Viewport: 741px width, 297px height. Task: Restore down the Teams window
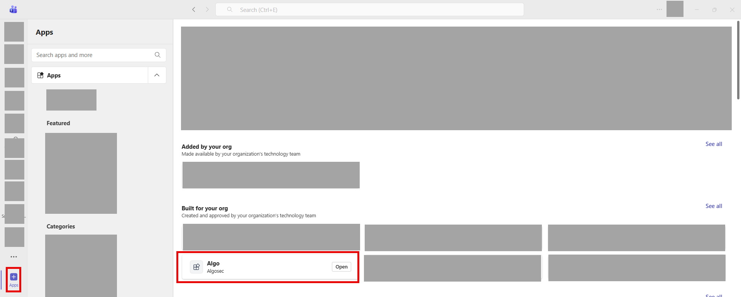click(714, 10)
